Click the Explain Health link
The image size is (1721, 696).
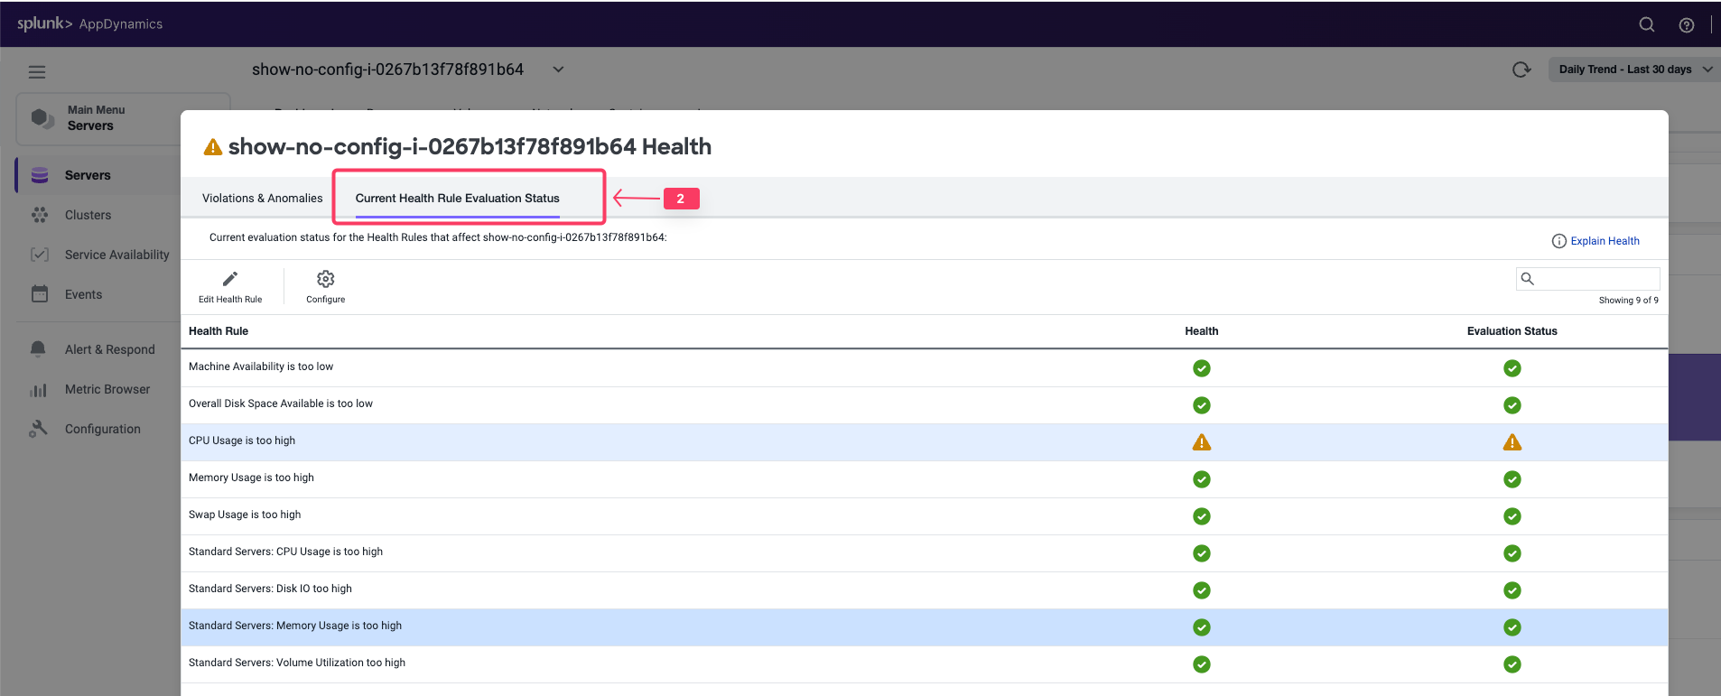coord(1604,241)
